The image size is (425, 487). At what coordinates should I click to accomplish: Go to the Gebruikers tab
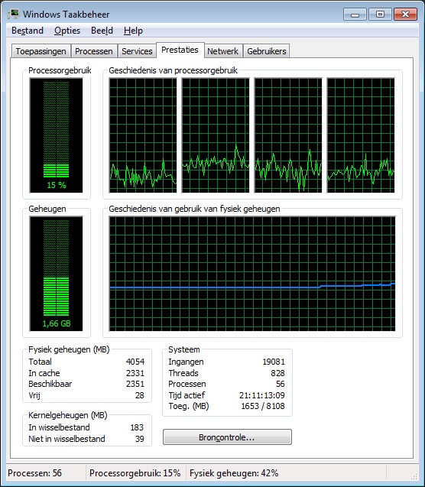click(266, 51)
